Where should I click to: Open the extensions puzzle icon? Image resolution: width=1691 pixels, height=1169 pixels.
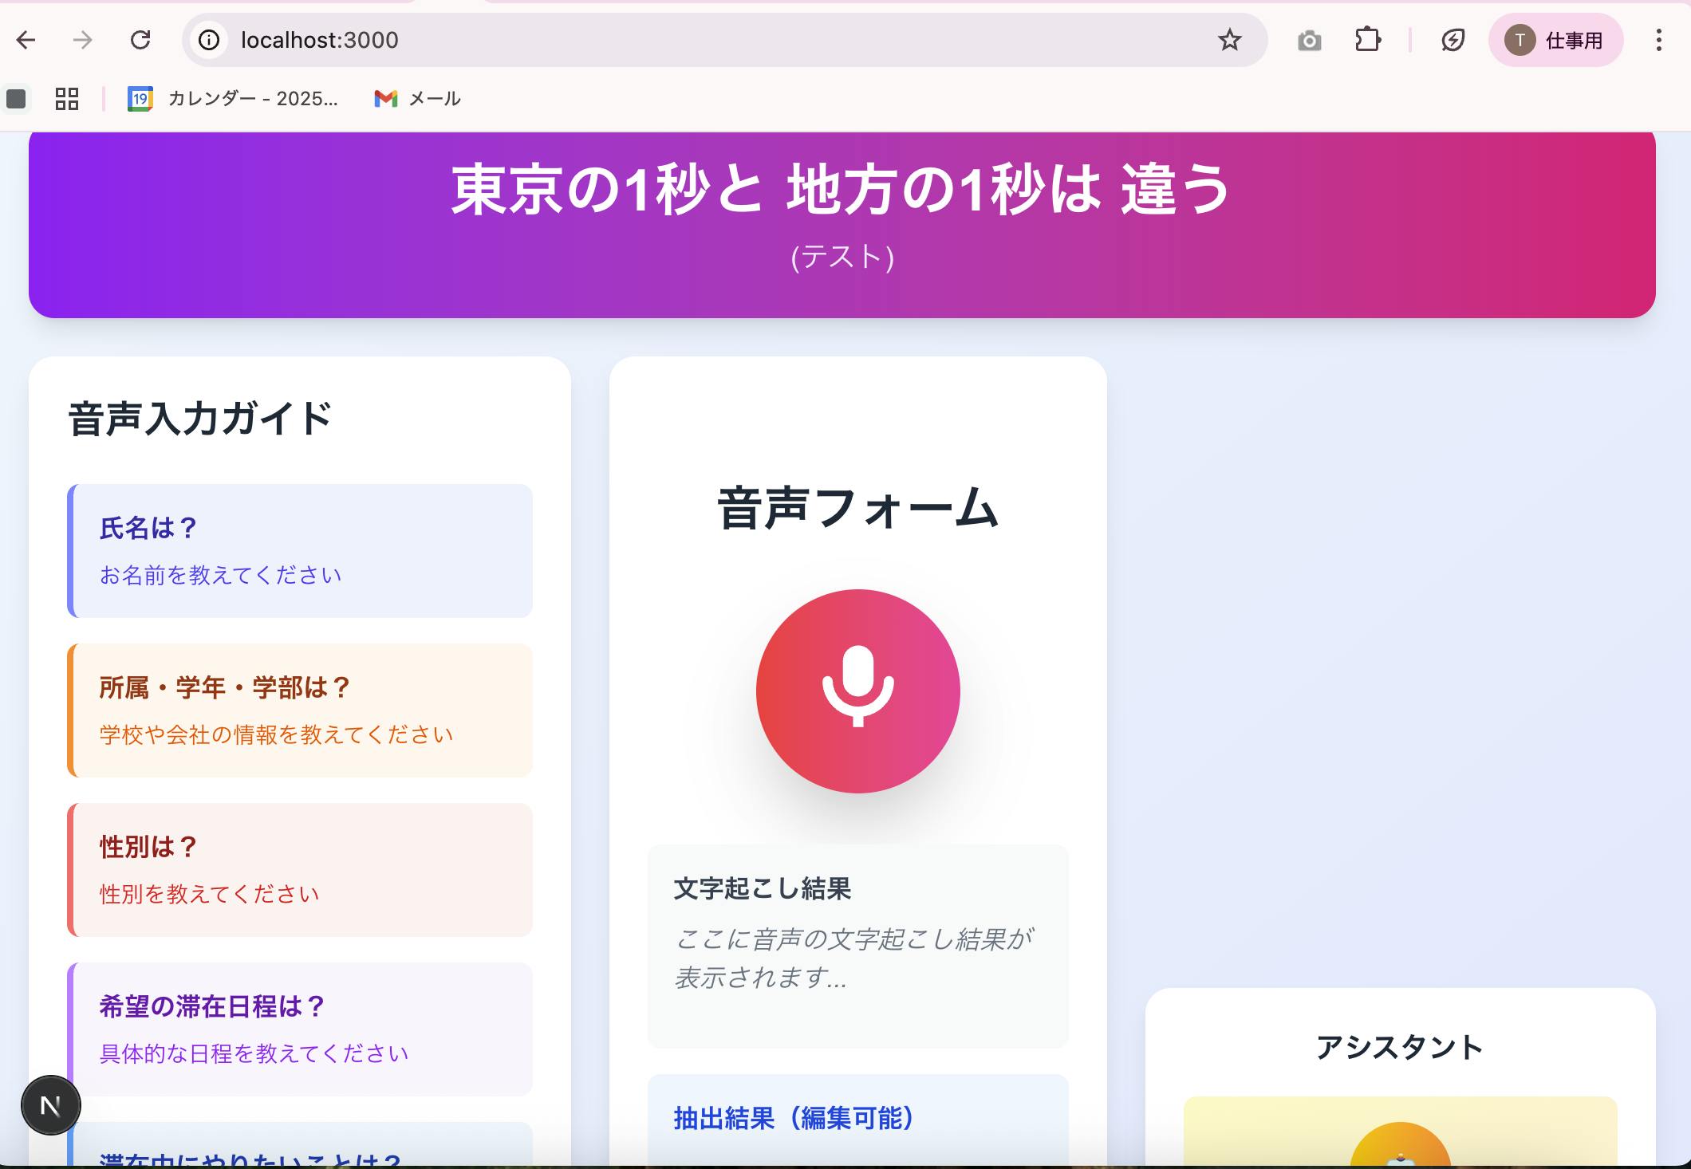(x=1367, y=40)
